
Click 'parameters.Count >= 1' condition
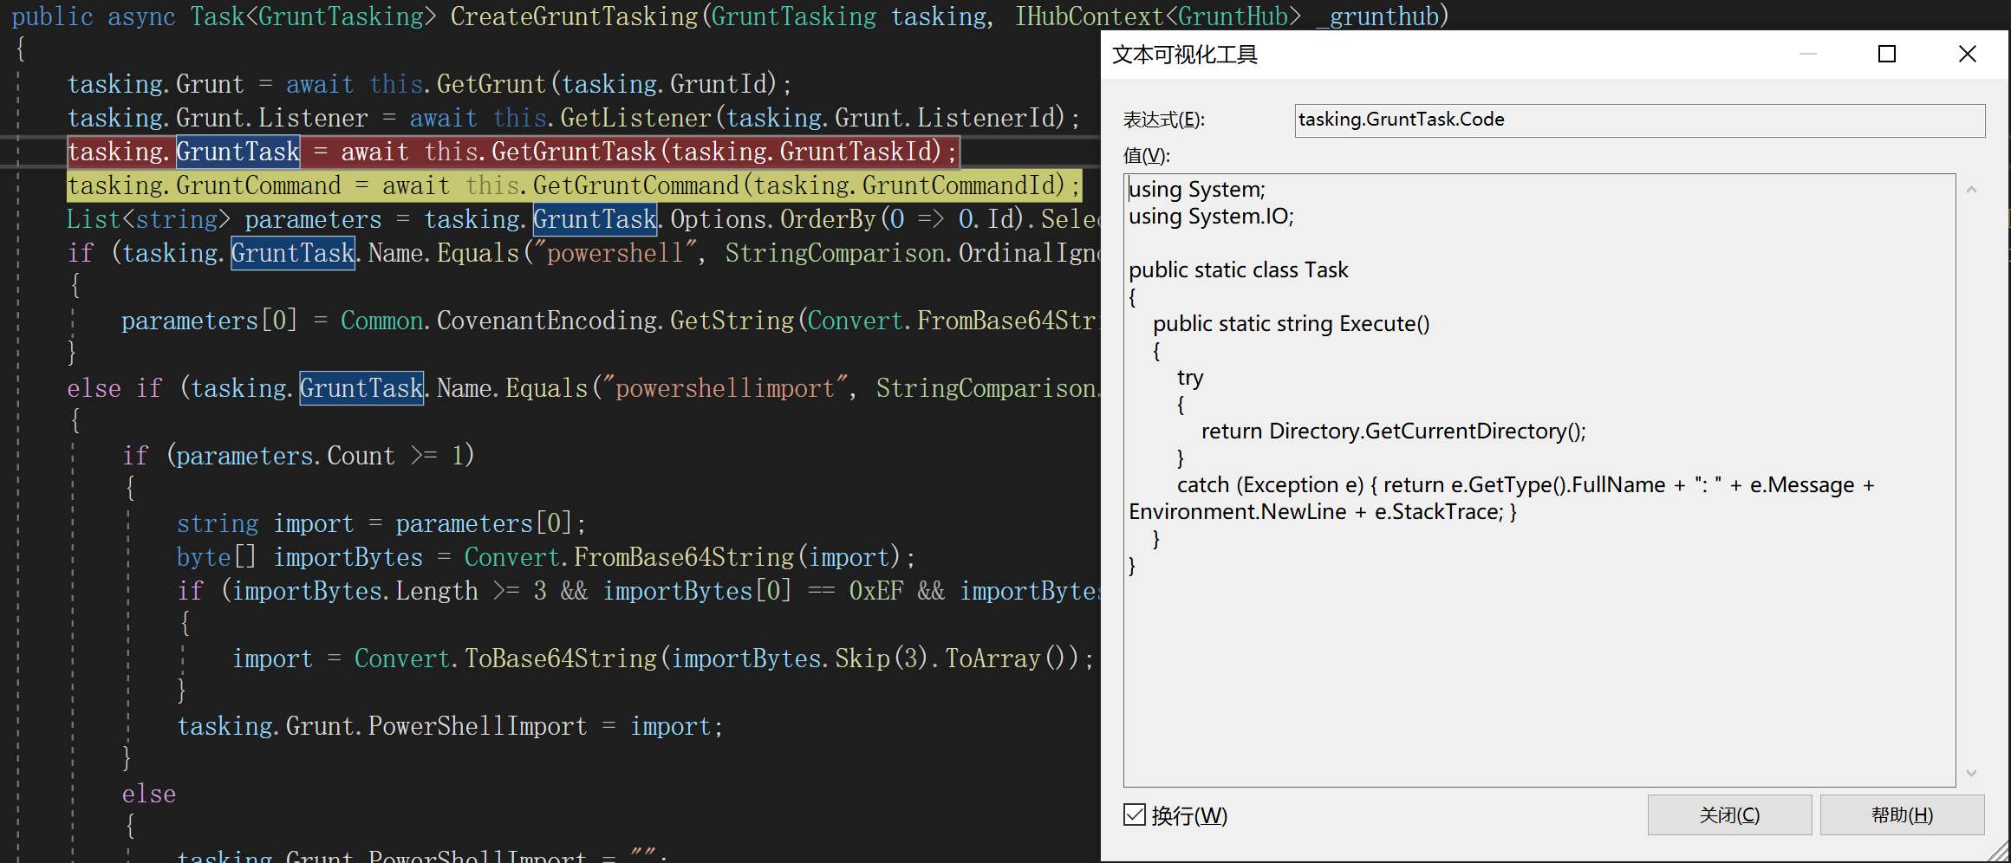click(x=320, y=456)
